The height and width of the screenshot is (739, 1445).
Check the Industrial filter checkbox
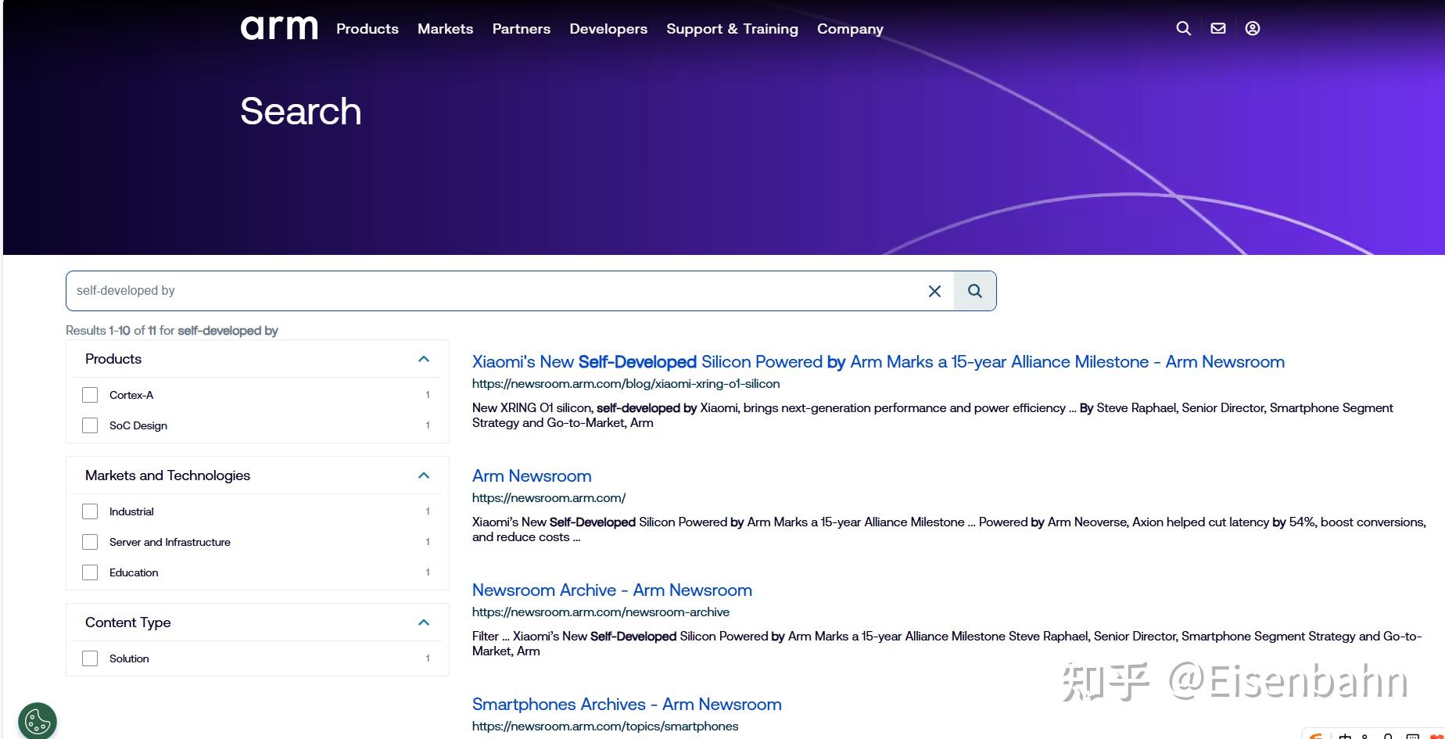tap(90, 511)
